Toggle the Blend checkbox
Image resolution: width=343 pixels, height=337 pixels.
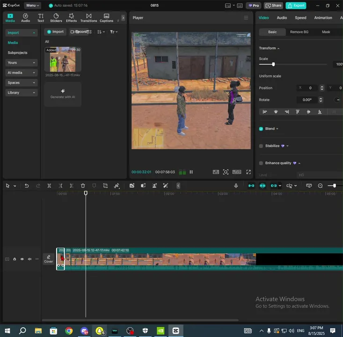tap(261, 129)
